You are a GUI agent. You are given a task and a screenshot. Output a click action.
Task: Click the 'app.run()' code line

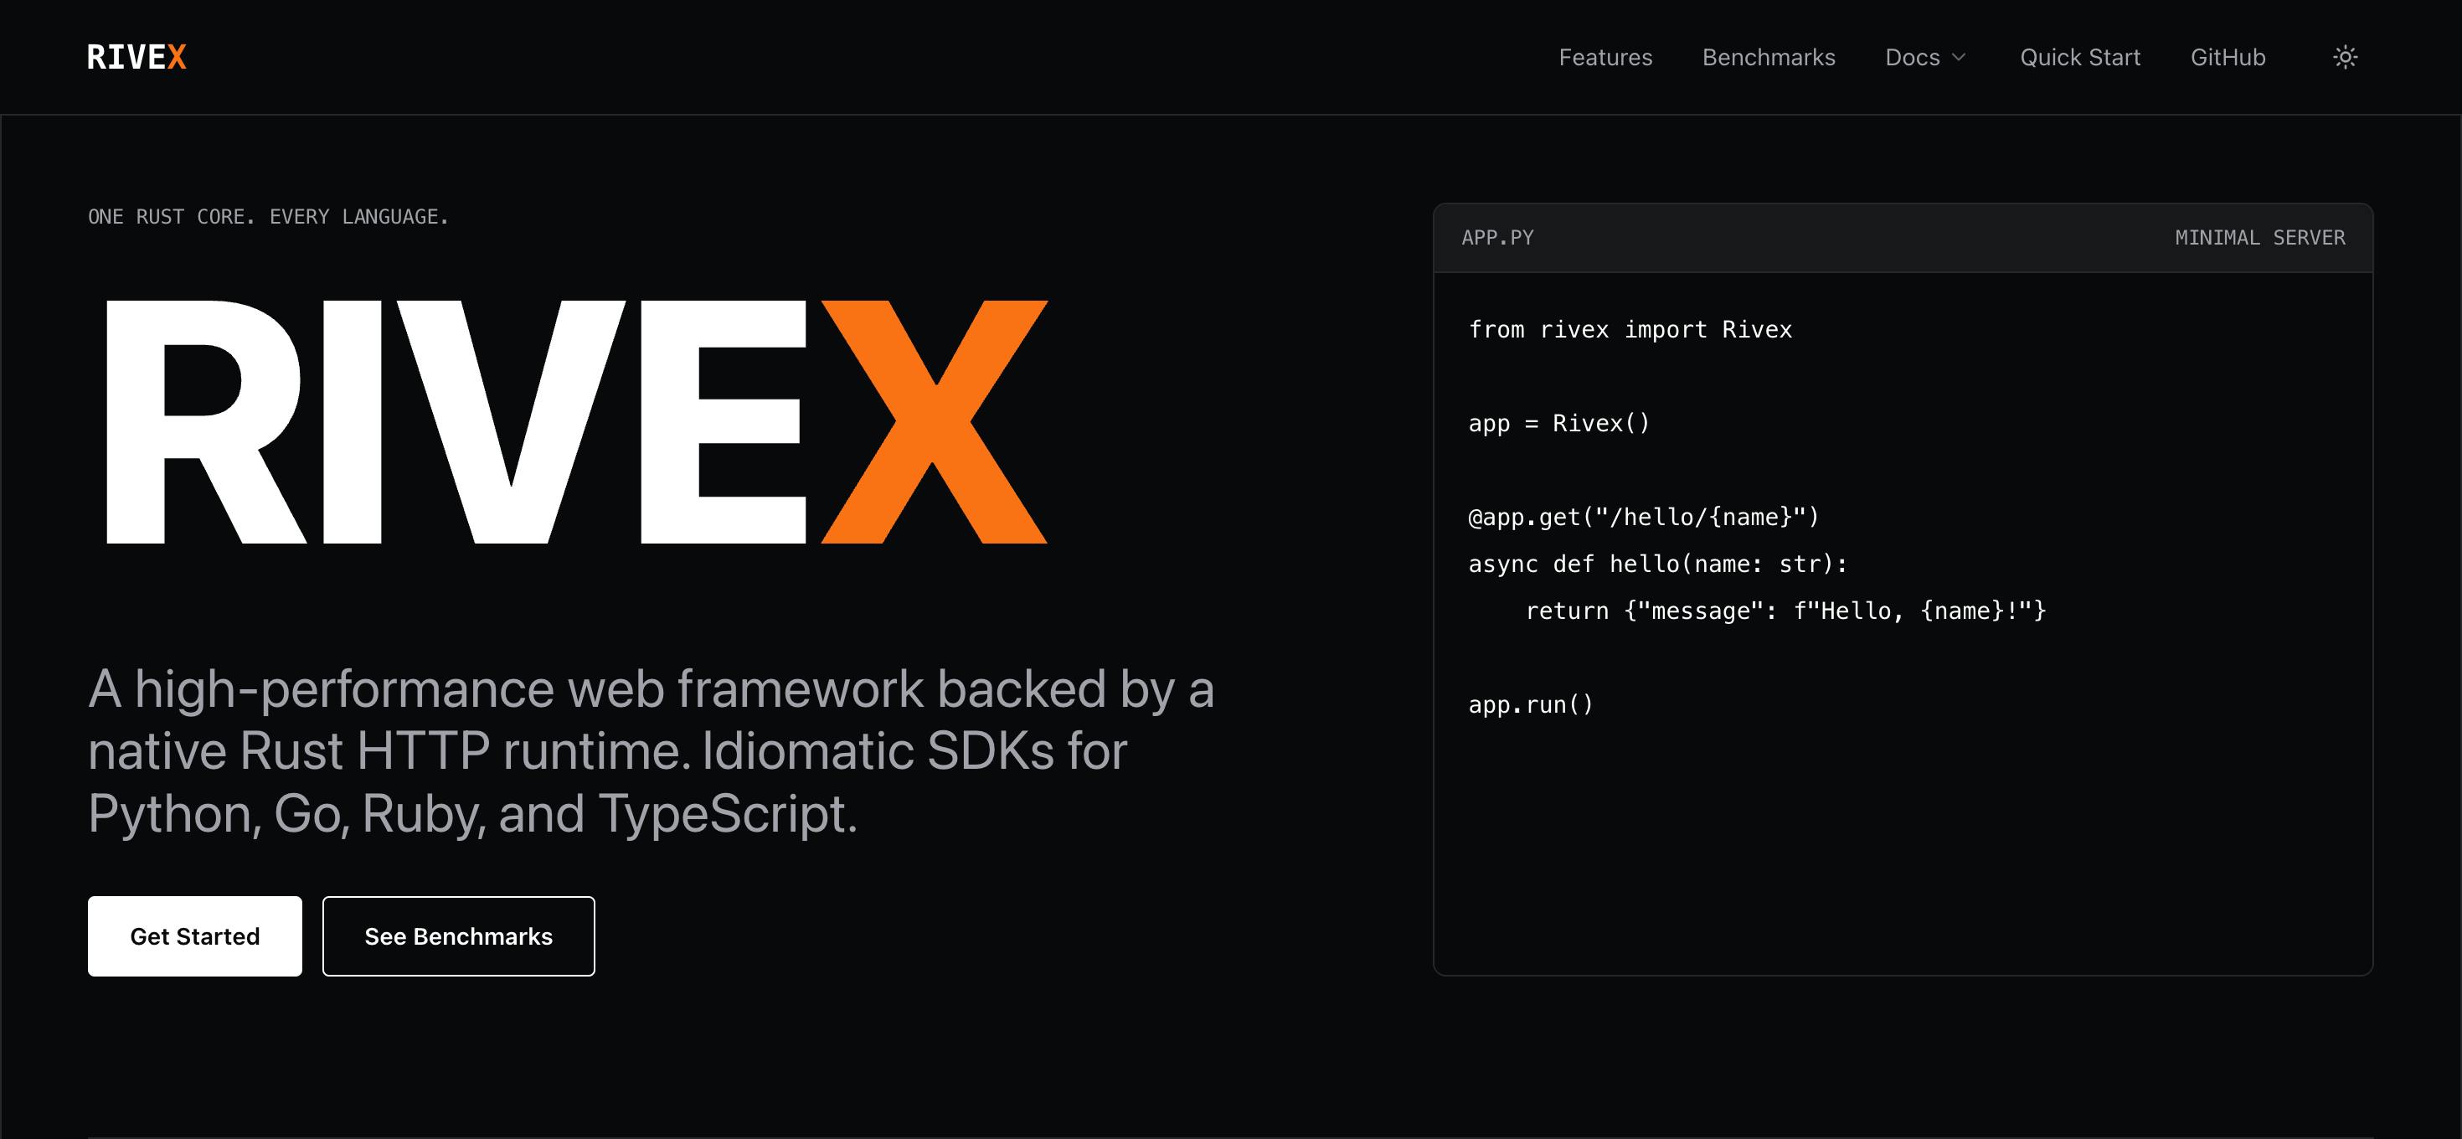1531,704
